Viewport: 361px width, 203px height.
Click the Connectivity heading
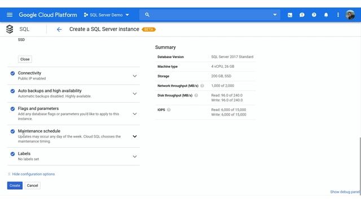click(29, 73)
